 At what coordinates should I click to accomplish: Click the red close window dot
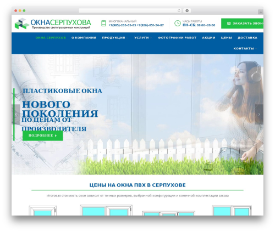click(16, 11)
